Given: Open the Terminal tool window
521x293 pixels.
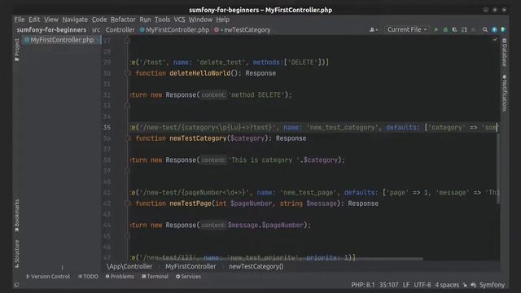Looking at the screenshot, I should pos(155,277).
